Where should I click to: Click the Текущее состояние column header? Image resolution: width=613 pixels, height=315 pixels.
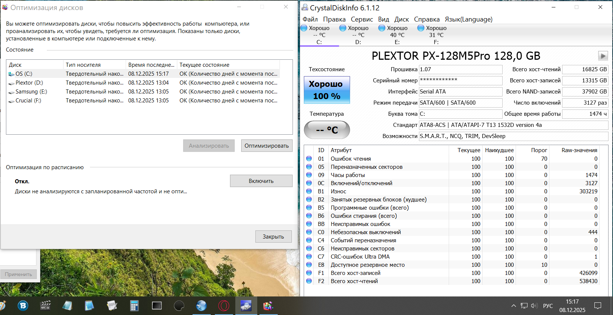coord(228,65)
